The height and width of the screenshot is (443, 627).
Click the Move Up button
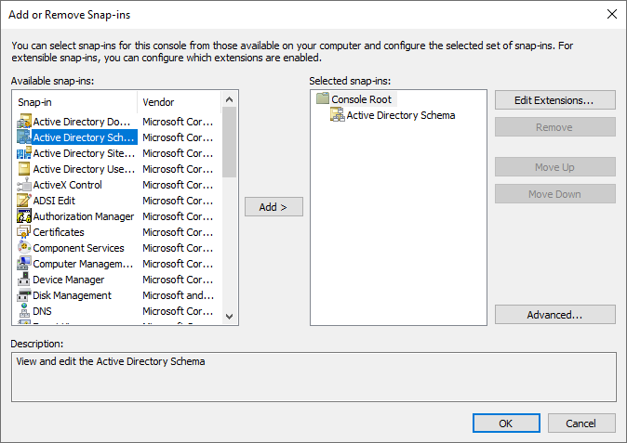pyautogui.click(x=555, y=167)
